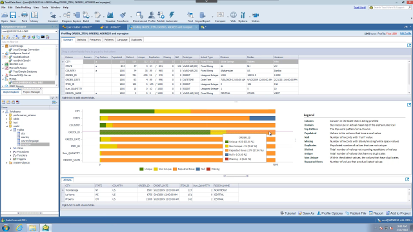Click the Search Toad World field

[x=390, y=7]
